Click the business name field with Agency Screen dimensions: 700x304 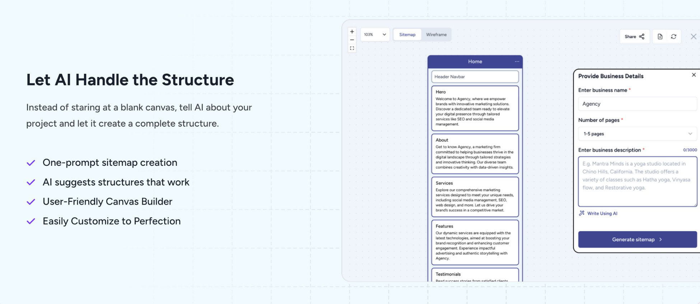click(638, 104)
